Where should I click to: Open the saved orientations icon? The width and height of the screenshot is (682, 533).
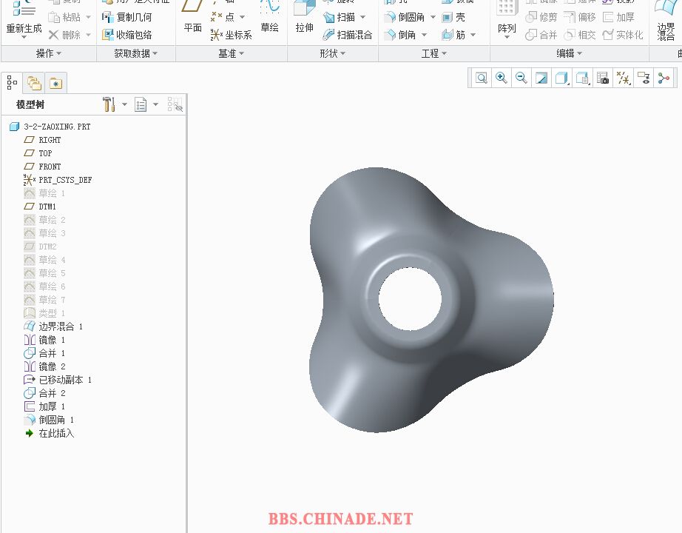pos(582,78)
